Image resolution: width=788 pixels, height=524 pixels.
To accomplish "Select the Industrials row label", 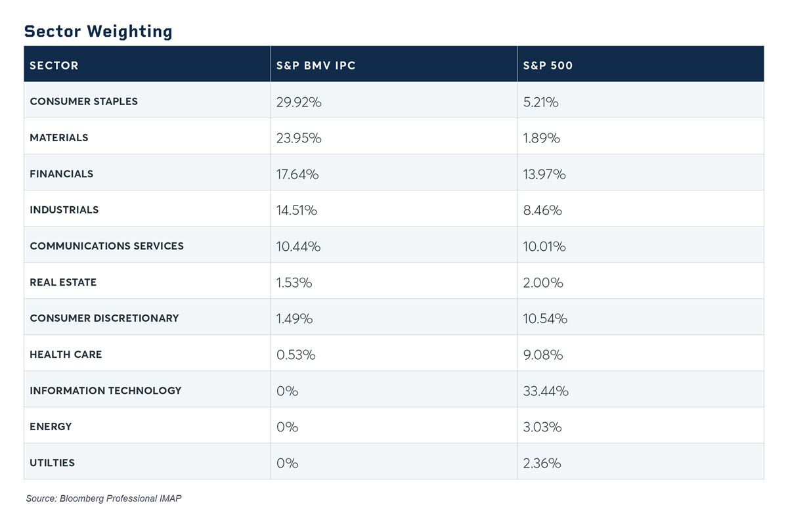I will [x=64, y=210].
